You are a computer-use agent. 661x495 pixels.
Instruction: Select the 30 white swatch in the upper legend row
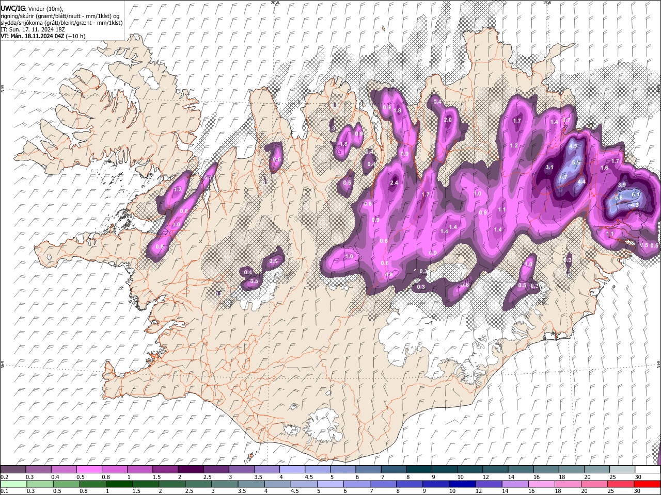click(x=647, y=470)
